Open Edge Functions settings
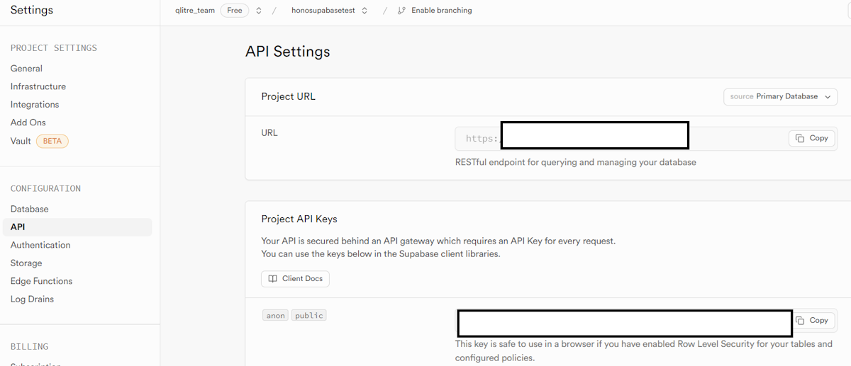The height and width of the screenshot is (366, 851). point(41,281)
